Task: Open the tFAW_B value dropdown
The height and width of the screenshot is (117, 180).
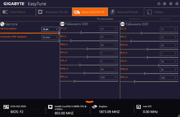Action: coord(169,69)
